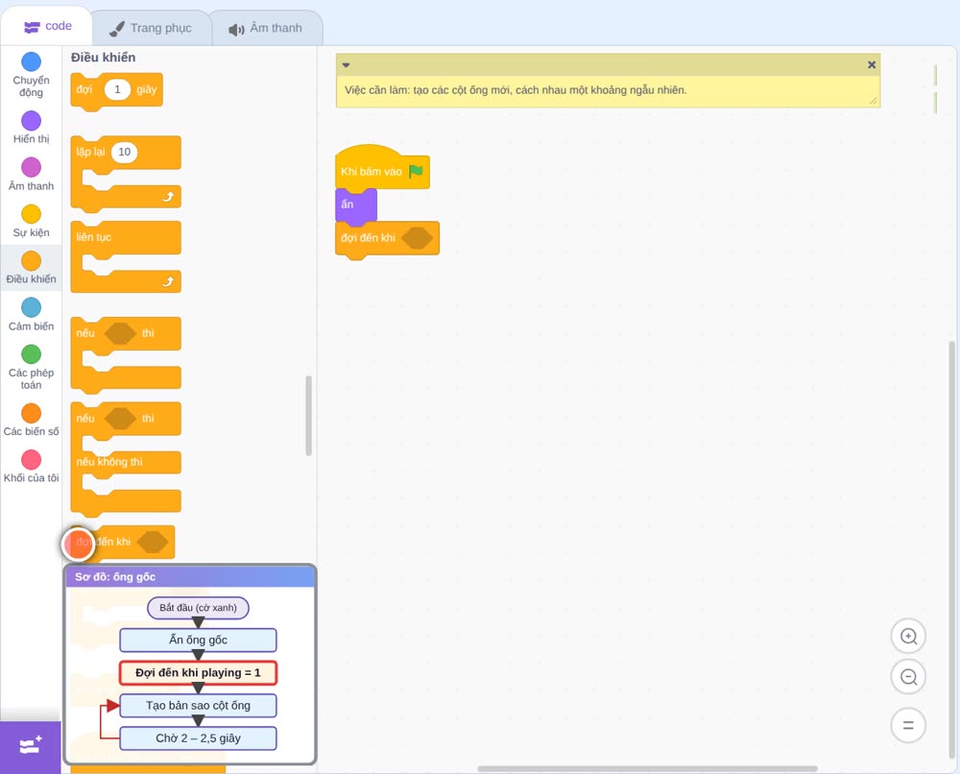Zoom in the code workspace
The image size is (960, 774).
coord(908,637)
